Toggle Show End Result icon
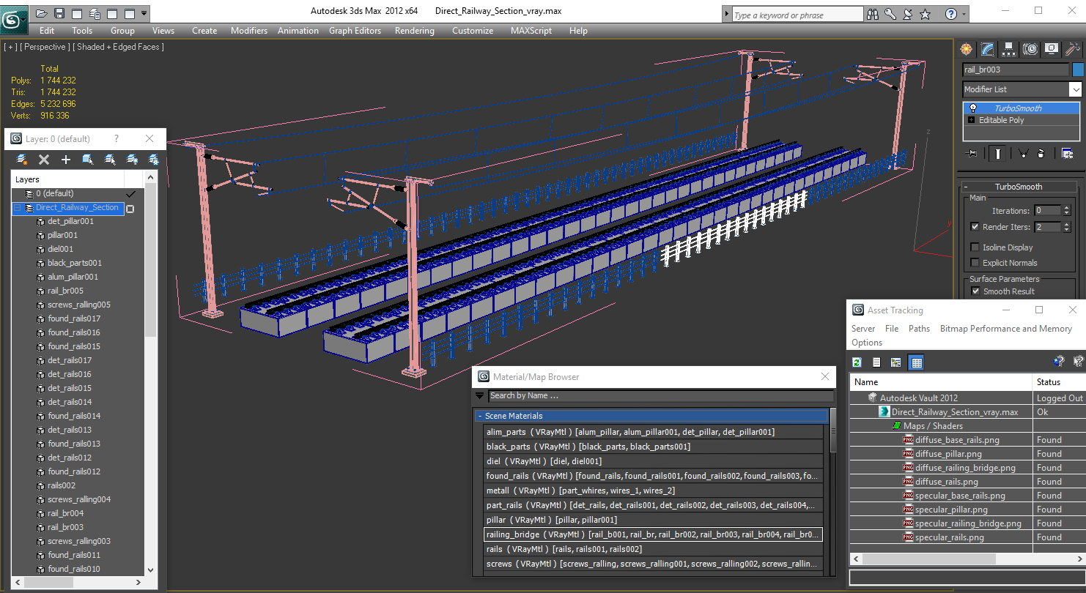 997,153
